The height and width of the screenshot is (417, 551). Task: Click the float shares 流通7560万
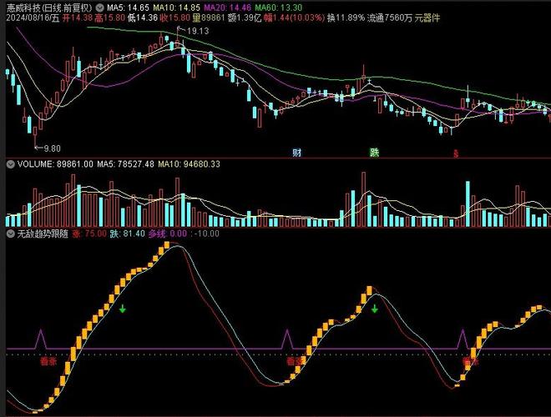[x=389, y=18]
